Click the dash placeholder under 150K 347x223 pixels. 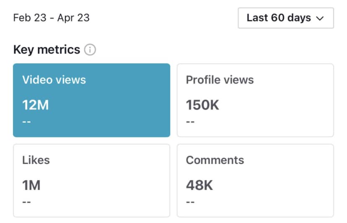click(190, 122)
